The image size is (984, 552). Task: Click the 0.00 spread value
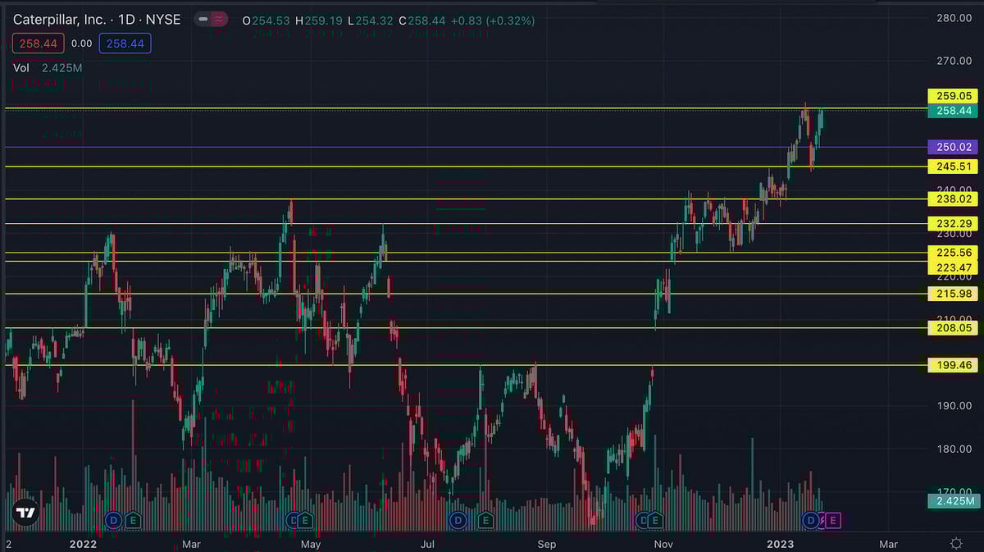(x=81, y=43)
